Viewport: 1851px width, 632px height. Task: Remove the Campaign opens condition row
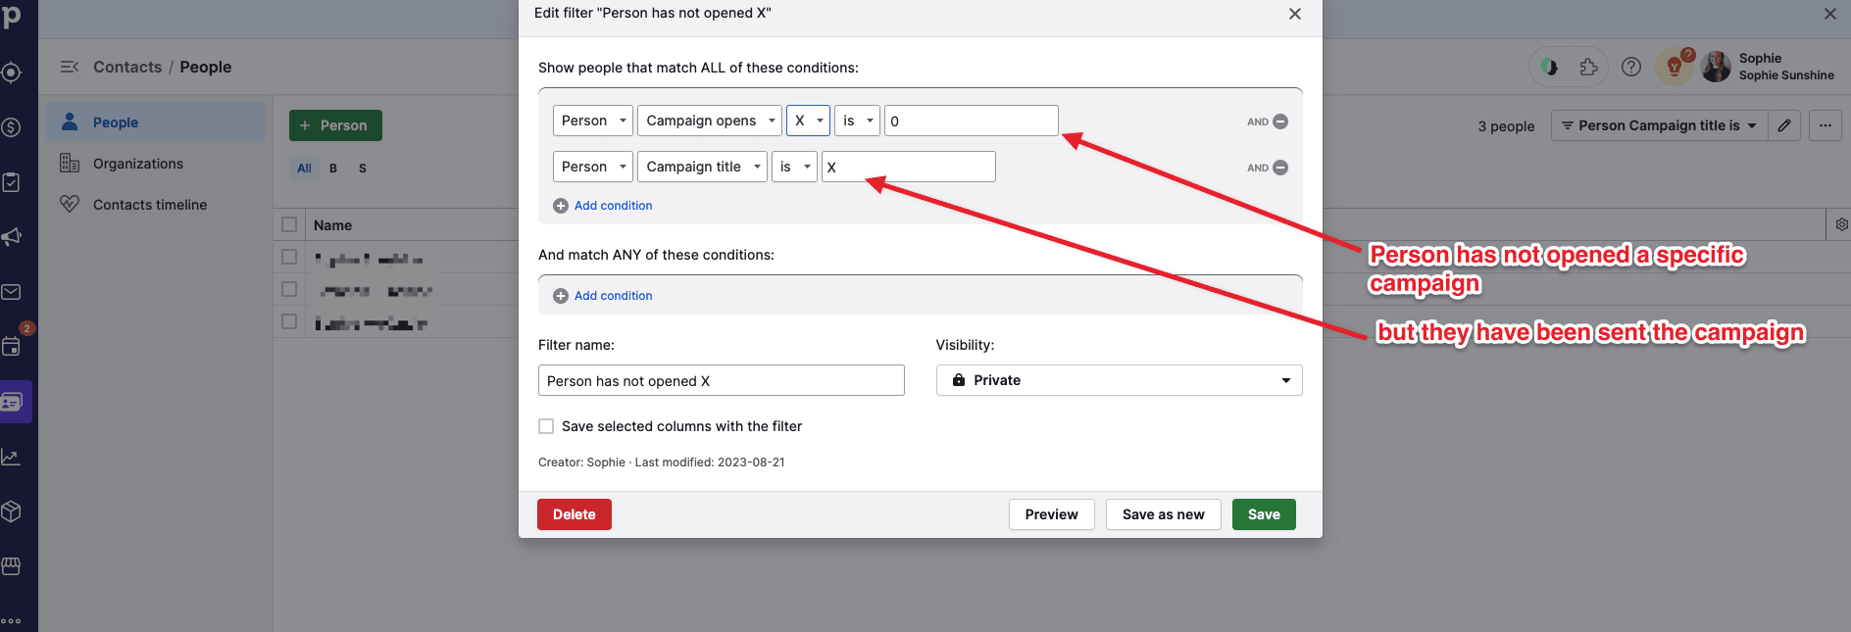(1279, 122)
